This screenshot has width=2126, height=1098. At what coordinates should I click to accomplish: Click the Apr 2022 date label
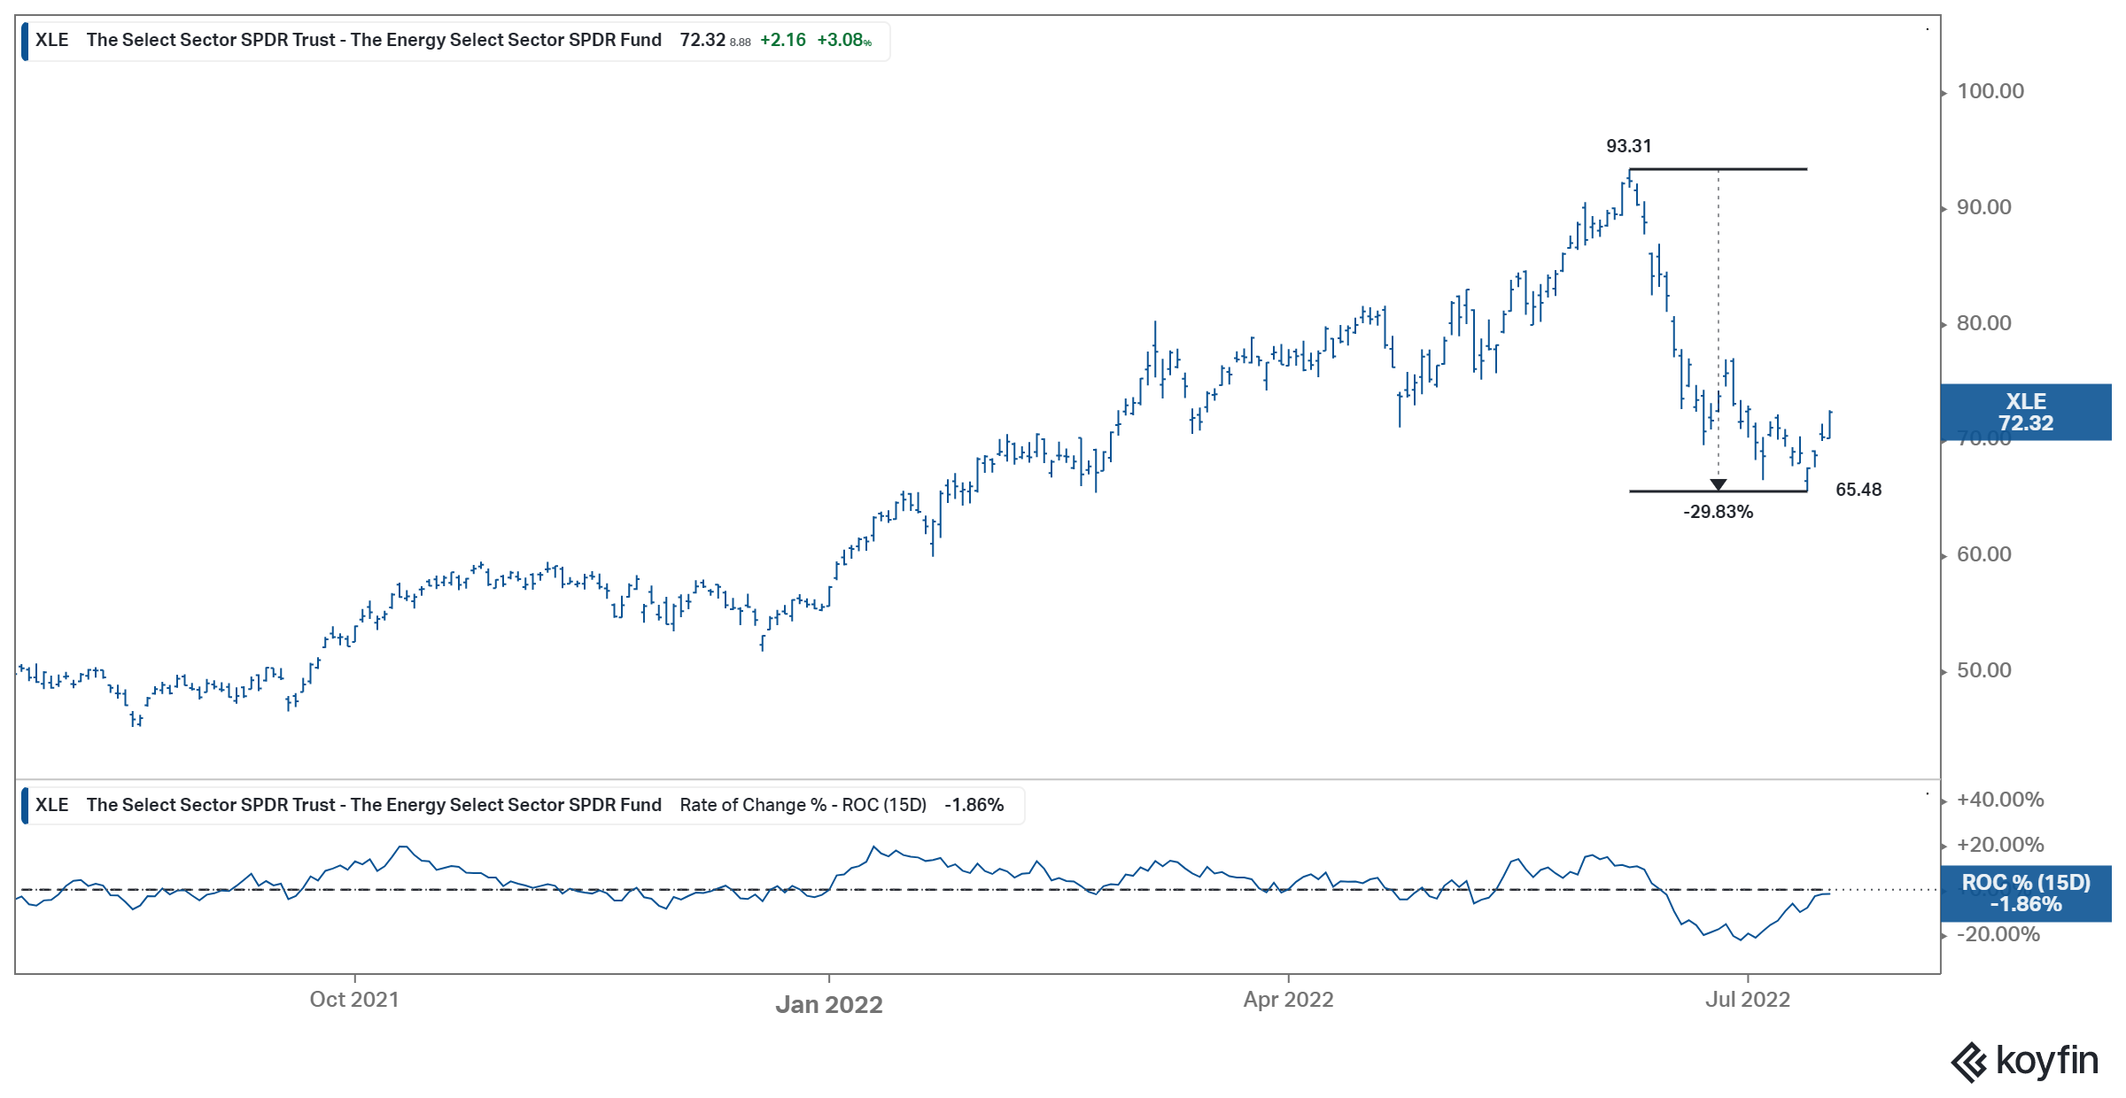point(1288,1000)
